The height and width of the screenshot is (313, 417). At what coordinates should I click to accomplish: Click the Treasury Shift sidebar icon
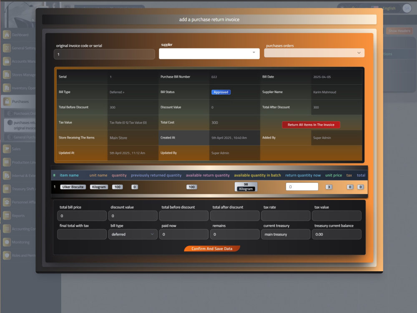pyautogui.click(x=7, y=189)
